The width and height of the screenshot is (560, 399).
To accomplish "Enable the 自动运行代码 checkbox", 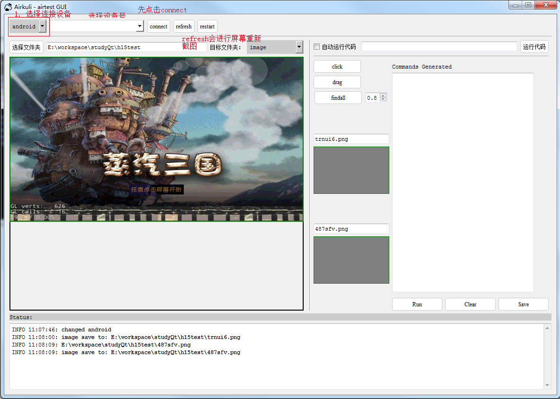I will click(x=316, y=47).
